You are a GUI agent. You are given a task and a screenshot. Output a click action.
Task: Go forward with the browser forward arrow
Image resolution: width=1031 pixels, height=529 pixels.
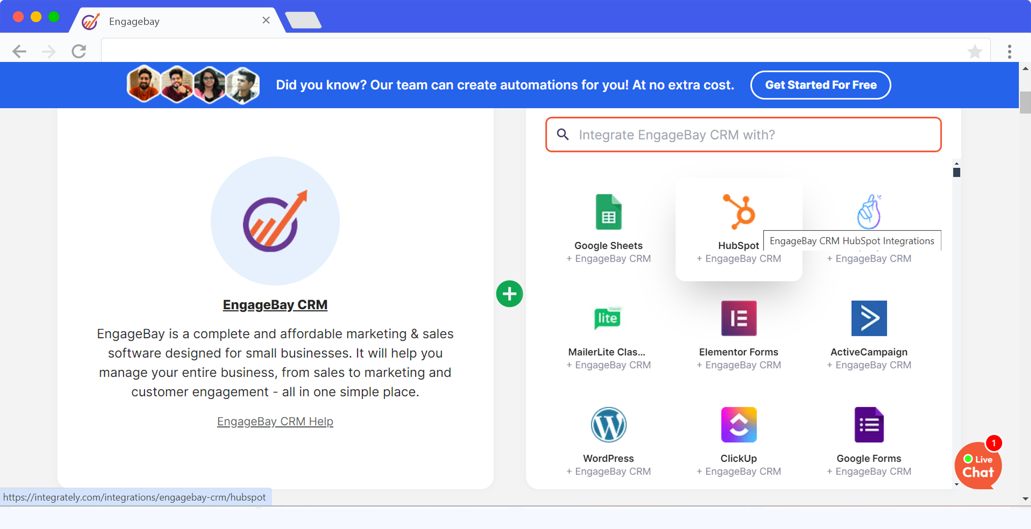point(49,51)
